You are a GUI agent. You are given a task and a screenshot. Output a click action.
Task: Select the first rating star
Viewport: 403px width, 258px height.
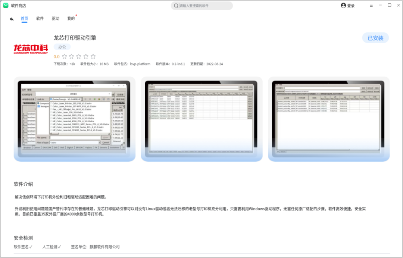point(65,56)
